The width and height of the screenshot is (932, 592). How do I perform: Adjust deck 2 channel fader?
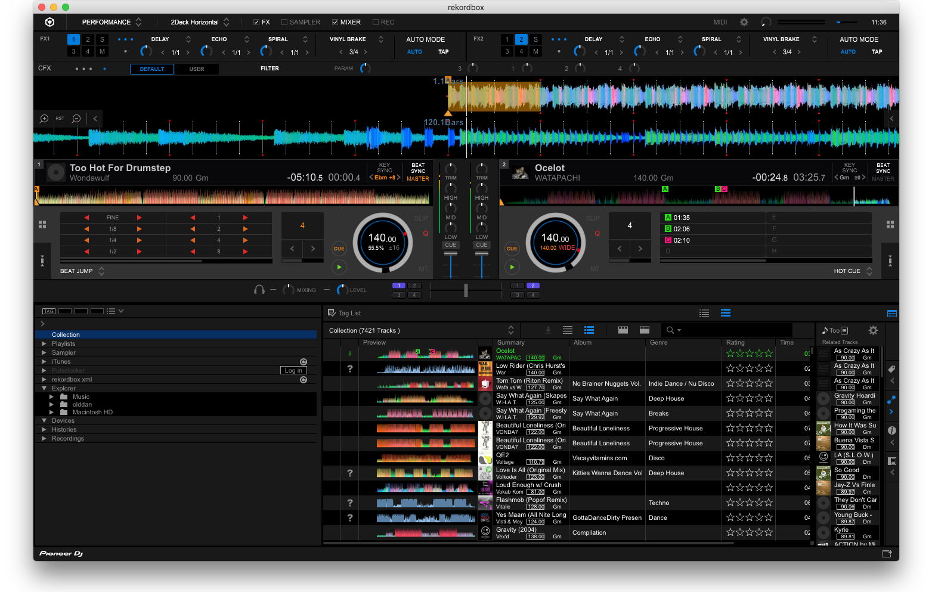pos(482,253)
